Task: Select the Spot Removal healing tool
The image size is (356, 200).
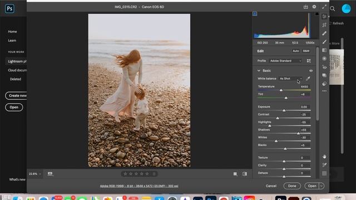Action: 324,33
